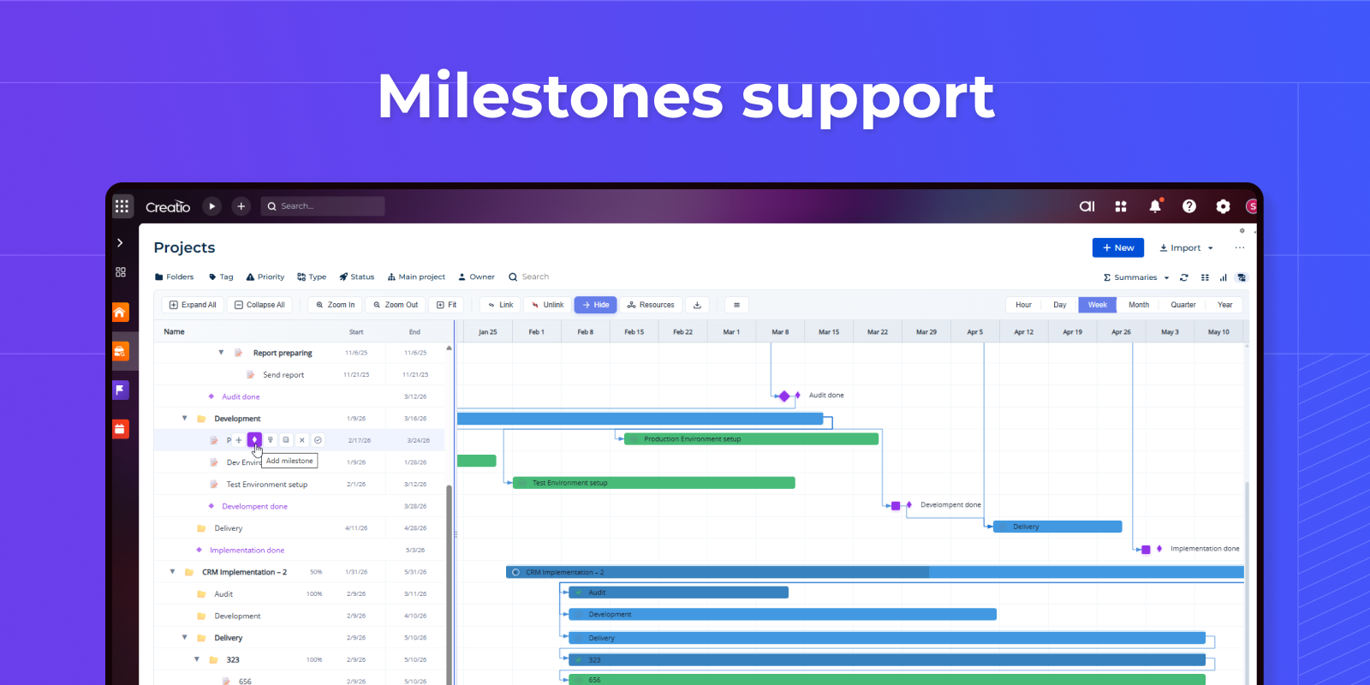Viewport: 1370px width, 685px height.
Task: Open the Import dropdown
Action: [1186, 247]
